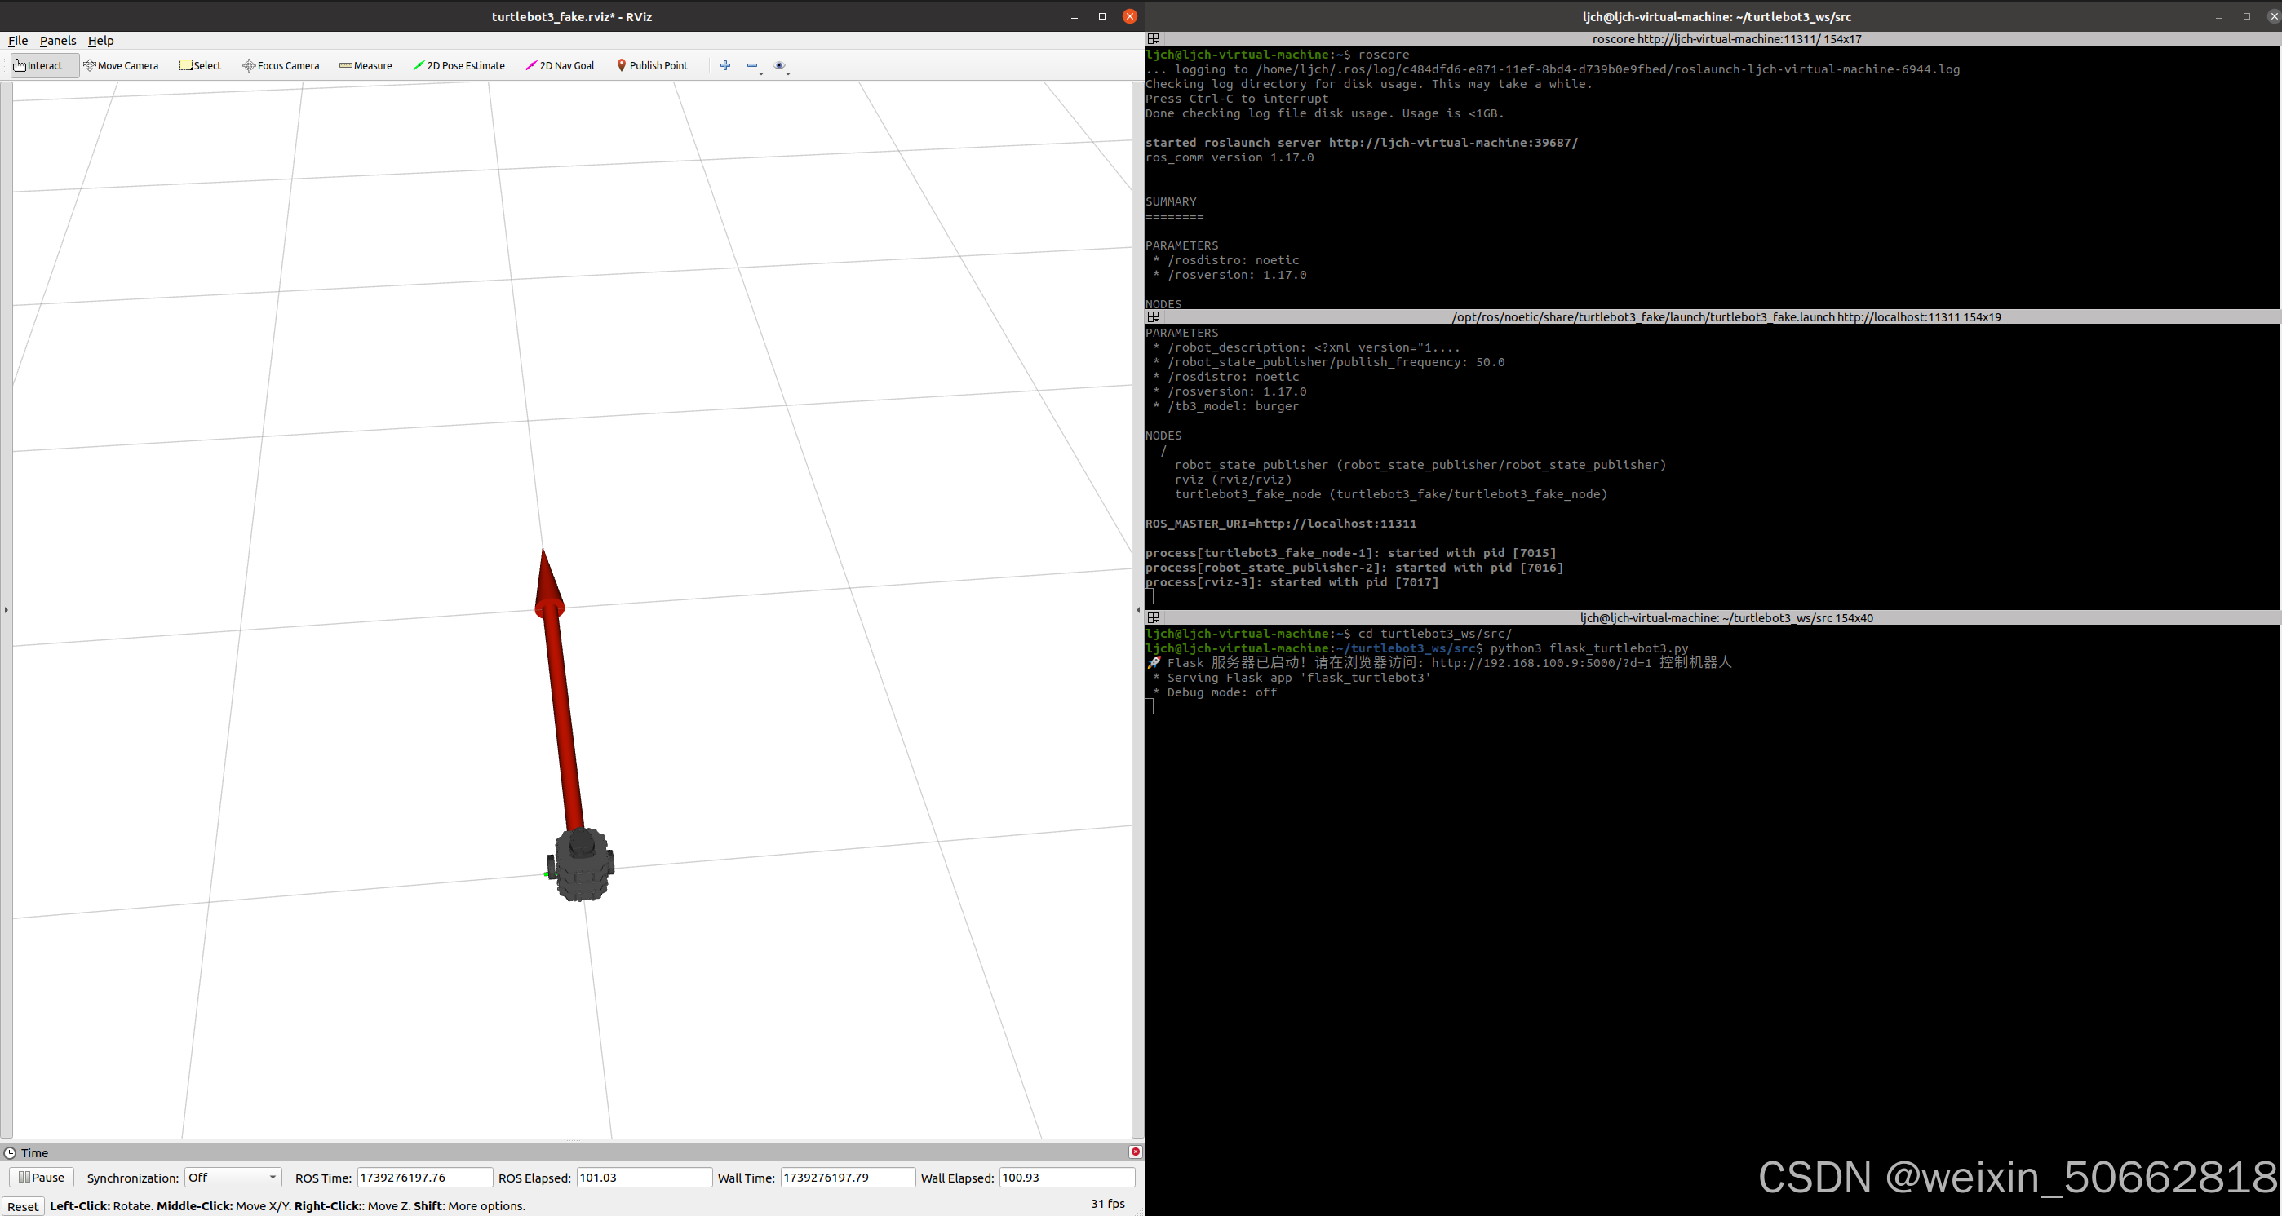This screenshot has height=1216, width=2282.
Task: Set a 2D Nav Goal
Action: (560, 65)
